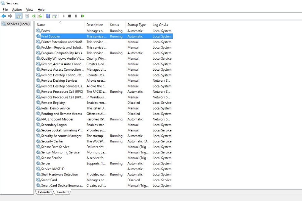Click the Forward arrow in toolbar
Viewport: 302px width, 201px height.
(10, 16)
